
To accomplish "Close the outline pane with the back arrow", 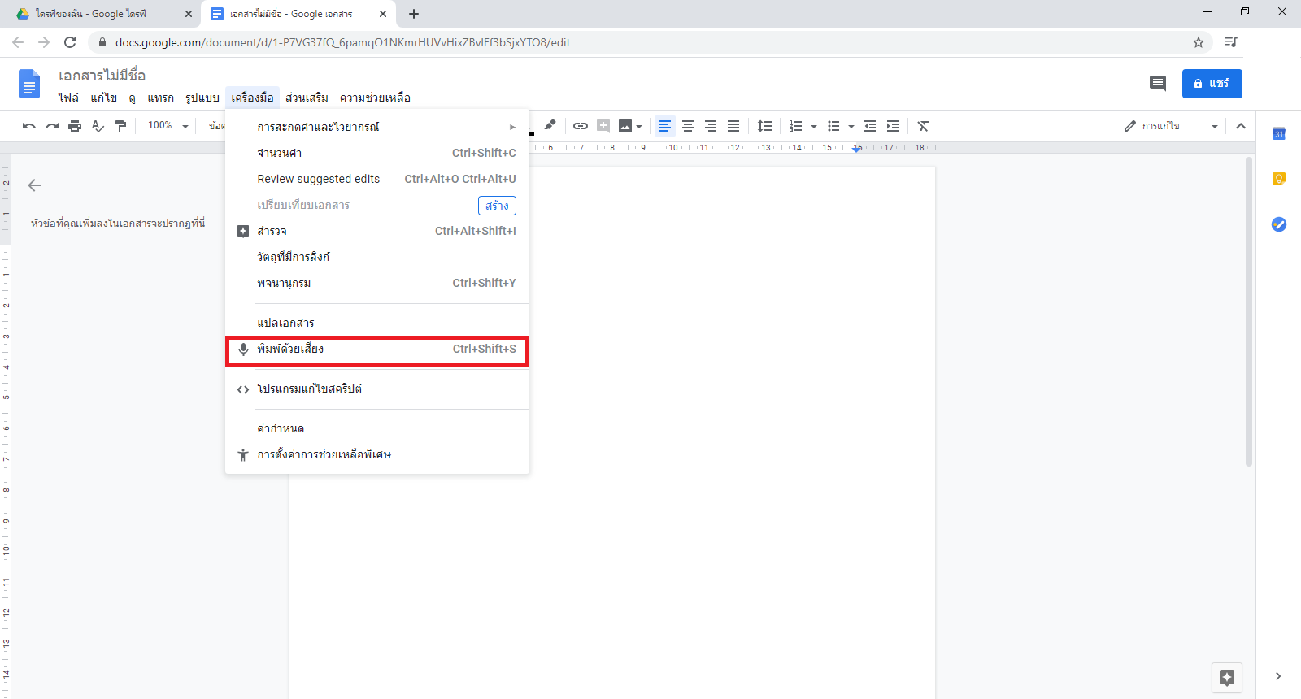I will (34, 185).
